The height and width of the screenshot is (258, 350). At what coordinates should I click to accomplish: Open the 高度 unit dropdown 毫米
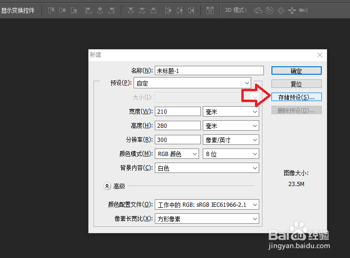[x=231, y=126]
